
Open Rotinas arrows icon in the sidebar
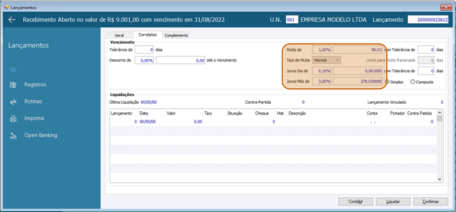pos(13,102)
